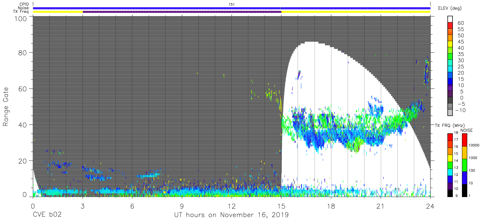Click the 3 hour tick on the UT axis

[82, 206]
